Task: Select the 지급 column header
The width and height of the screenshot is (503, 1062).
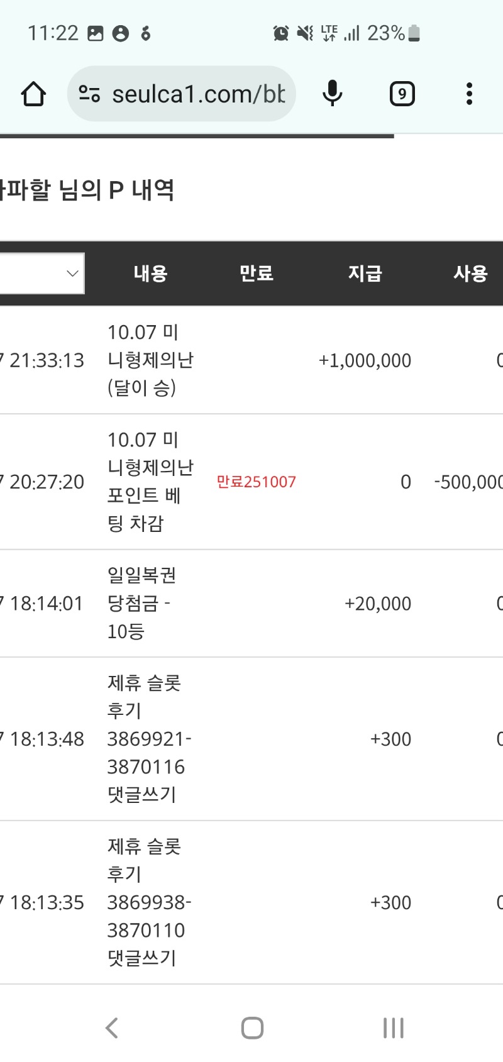Action: coord(365,274)
